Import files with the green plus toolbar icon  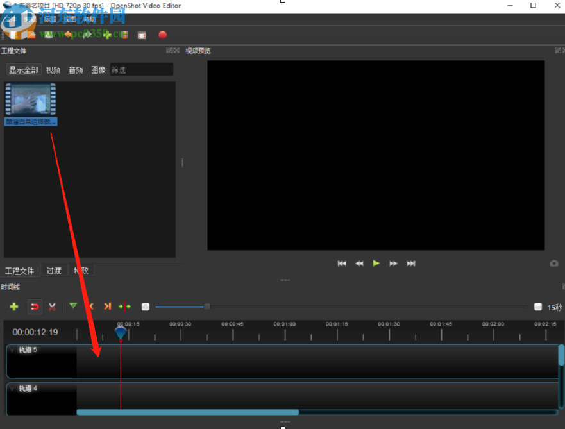[106, 35]
